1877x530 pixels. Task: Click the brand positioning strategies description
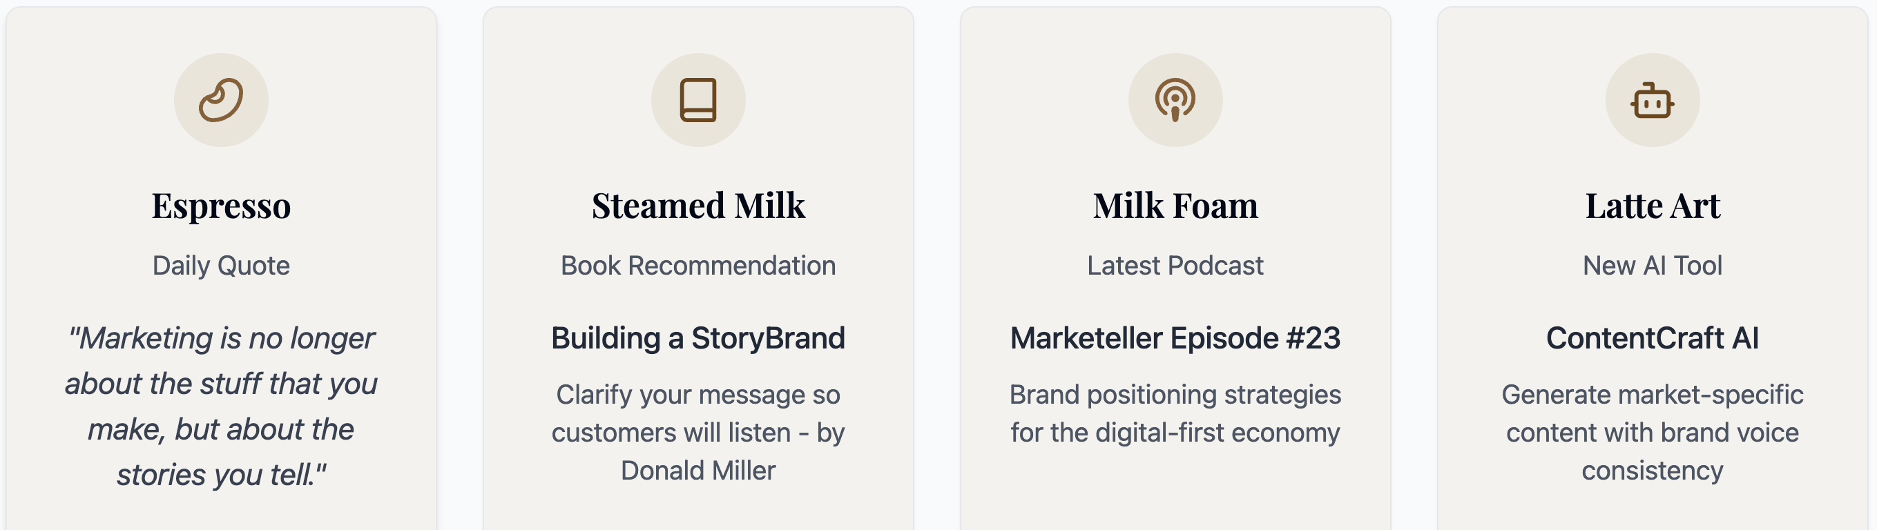pyautogui.click(x=1175, y=413)
